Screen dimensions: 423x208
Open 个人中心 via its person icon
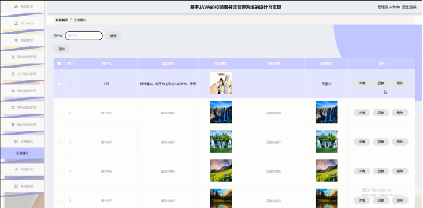(x=16, y=24)
